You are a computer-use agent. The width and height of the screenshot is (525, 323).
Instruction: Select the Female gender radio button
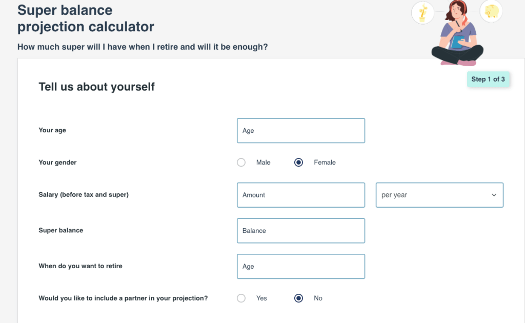click(x=298, y=163)
